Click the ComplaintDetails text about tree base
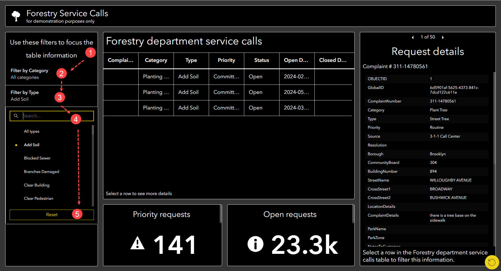The image size is (501, 271). 453,218
